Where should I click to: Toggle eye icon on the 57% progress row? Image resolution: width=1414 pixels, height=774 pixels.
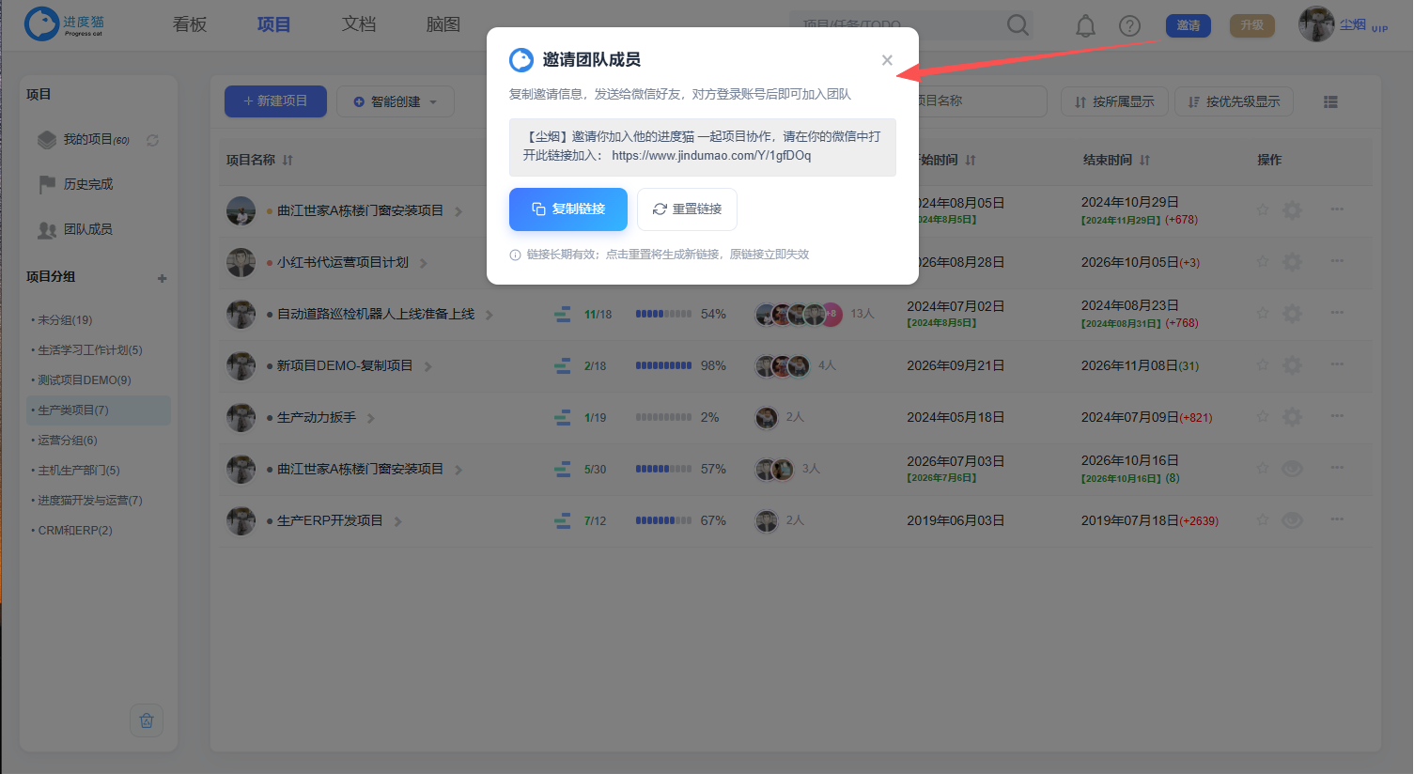[1293, 469]
